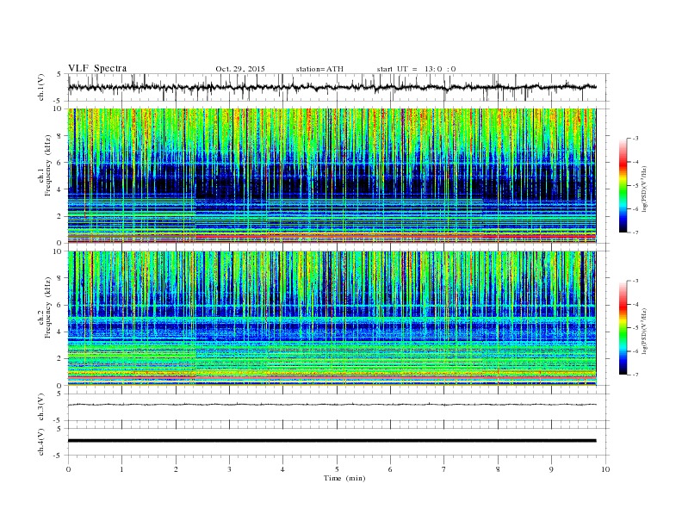The height and width of the screenshot is (527, 682).
Task: Click the "ch.1 Frequency (kHz)" y-axis label
Action: [45, 165]
